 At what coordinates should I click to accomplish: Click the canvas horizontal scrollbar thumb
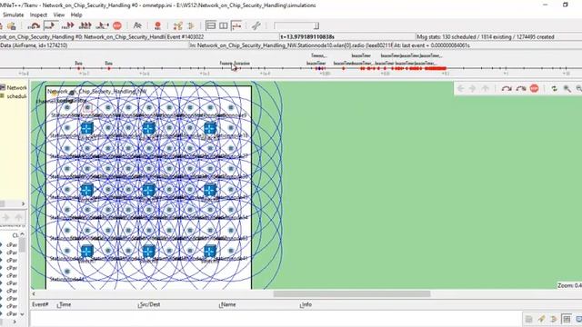coord(352,293)
